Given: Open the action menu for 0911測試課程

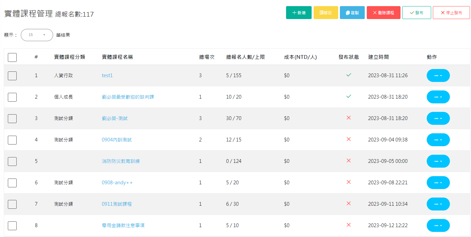Looking at the screenshot, I should [438, 204].
